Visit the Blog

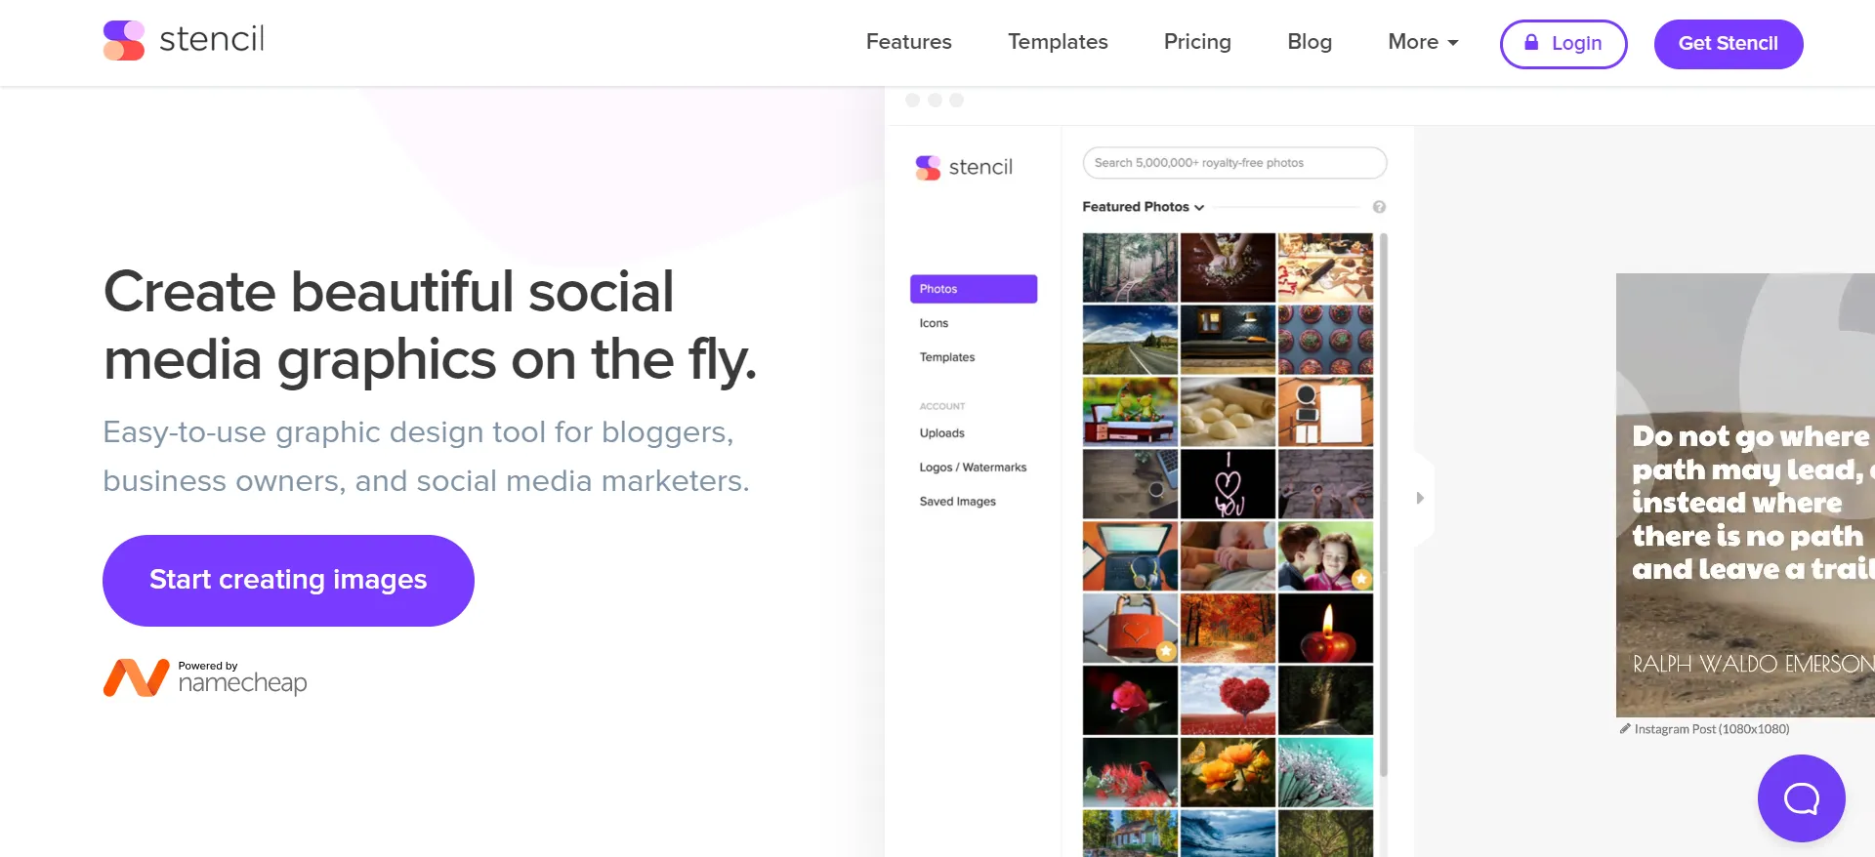click(1310, 42)
